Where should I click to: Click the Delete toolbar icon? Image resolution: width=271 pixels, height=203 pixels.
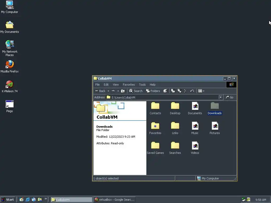pyautogui.click(x=186, y=91)
